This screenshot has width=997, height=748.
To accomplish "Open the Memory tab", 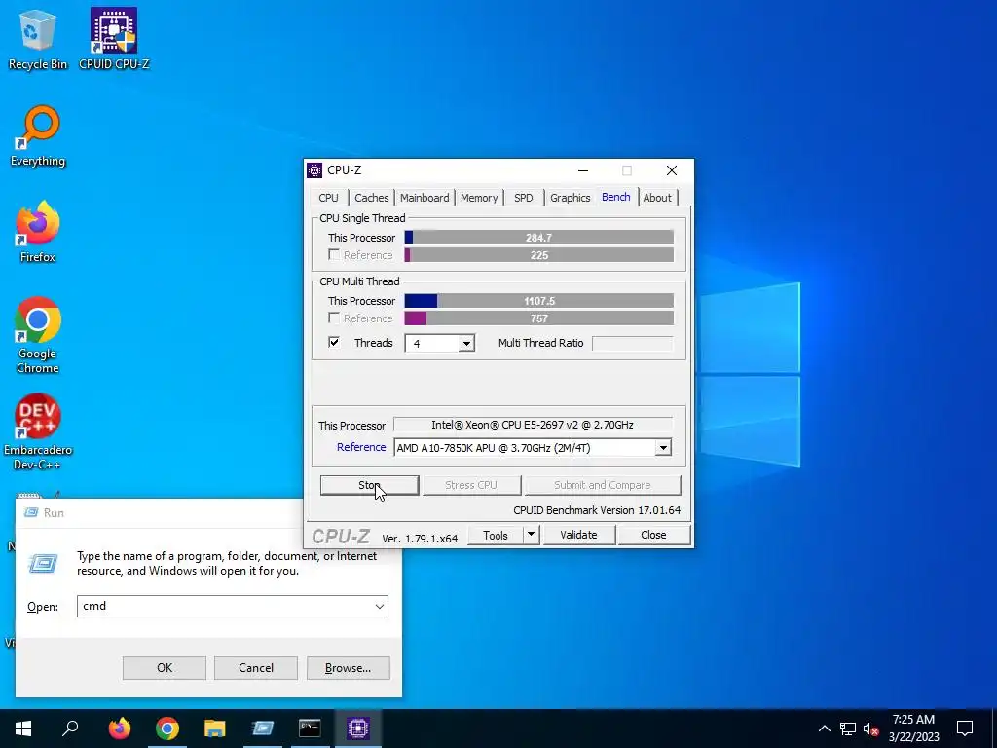I will click(x=479, y=198).
